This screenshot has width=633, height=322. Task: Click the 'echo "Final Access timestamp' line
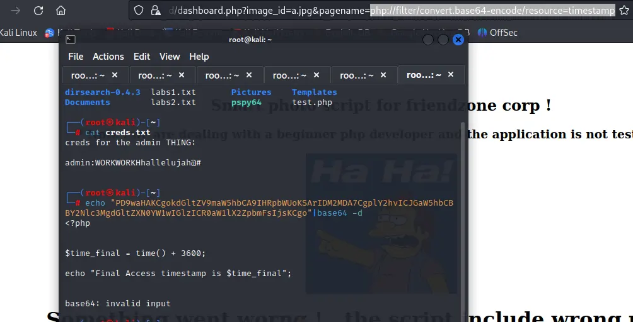178,274
